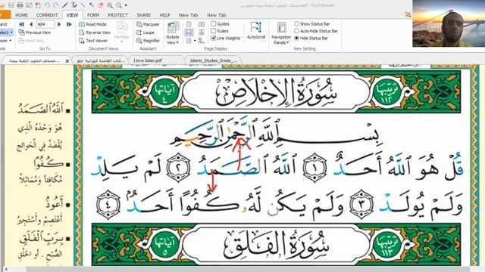
Task: Enable the Guides checkbox
Action: point(214,23)
